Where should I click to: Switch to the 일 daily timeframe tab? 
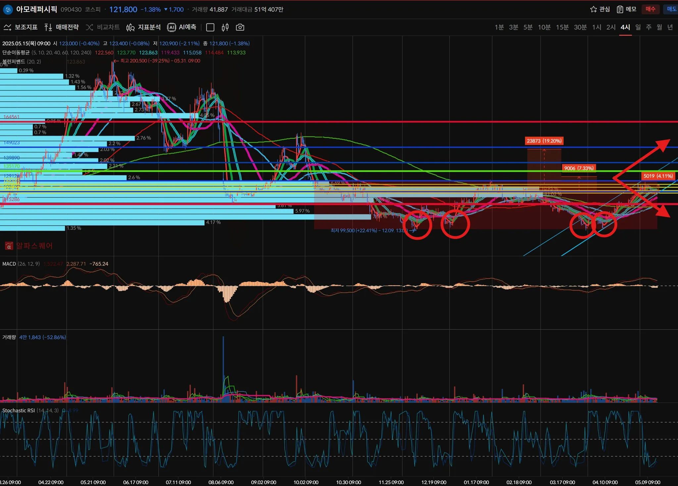[x=638, y=27]
